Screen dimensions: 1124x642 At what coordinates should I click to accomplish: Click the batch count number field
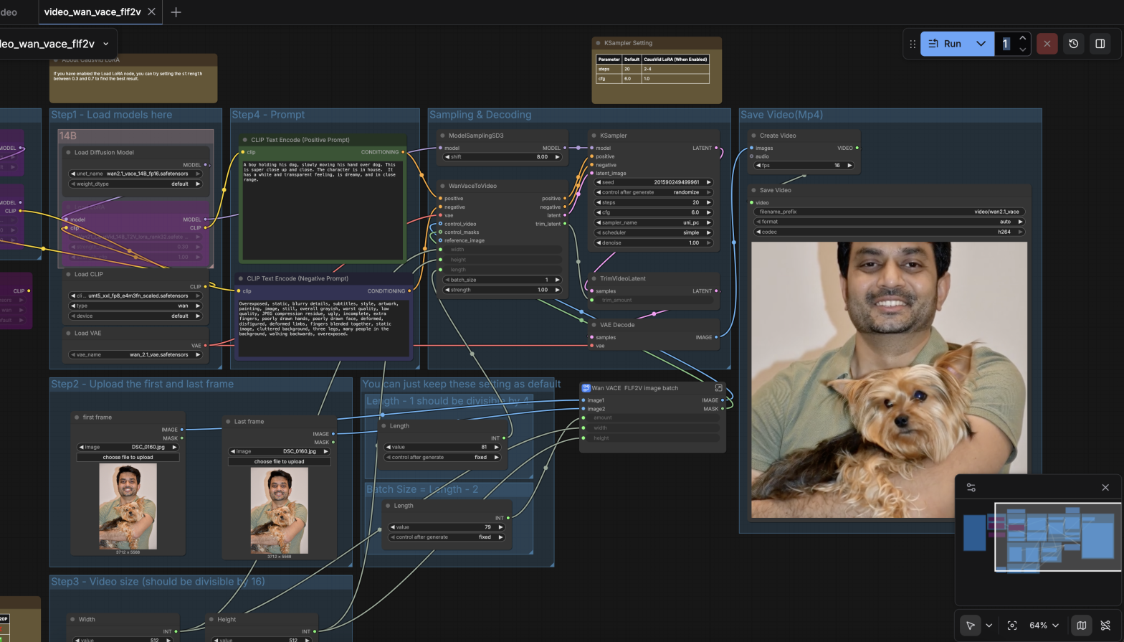1006,44
